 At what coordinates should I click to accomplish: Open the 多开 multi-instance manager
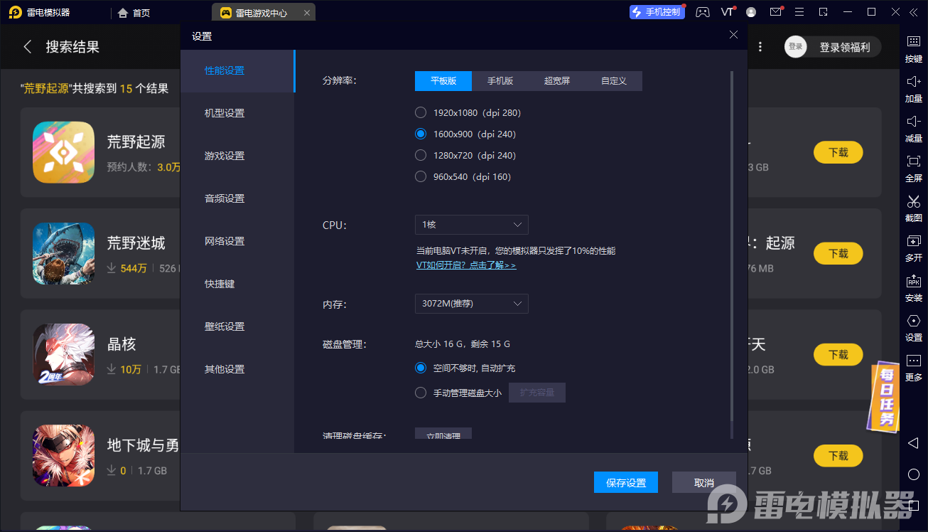pos(914,248)
